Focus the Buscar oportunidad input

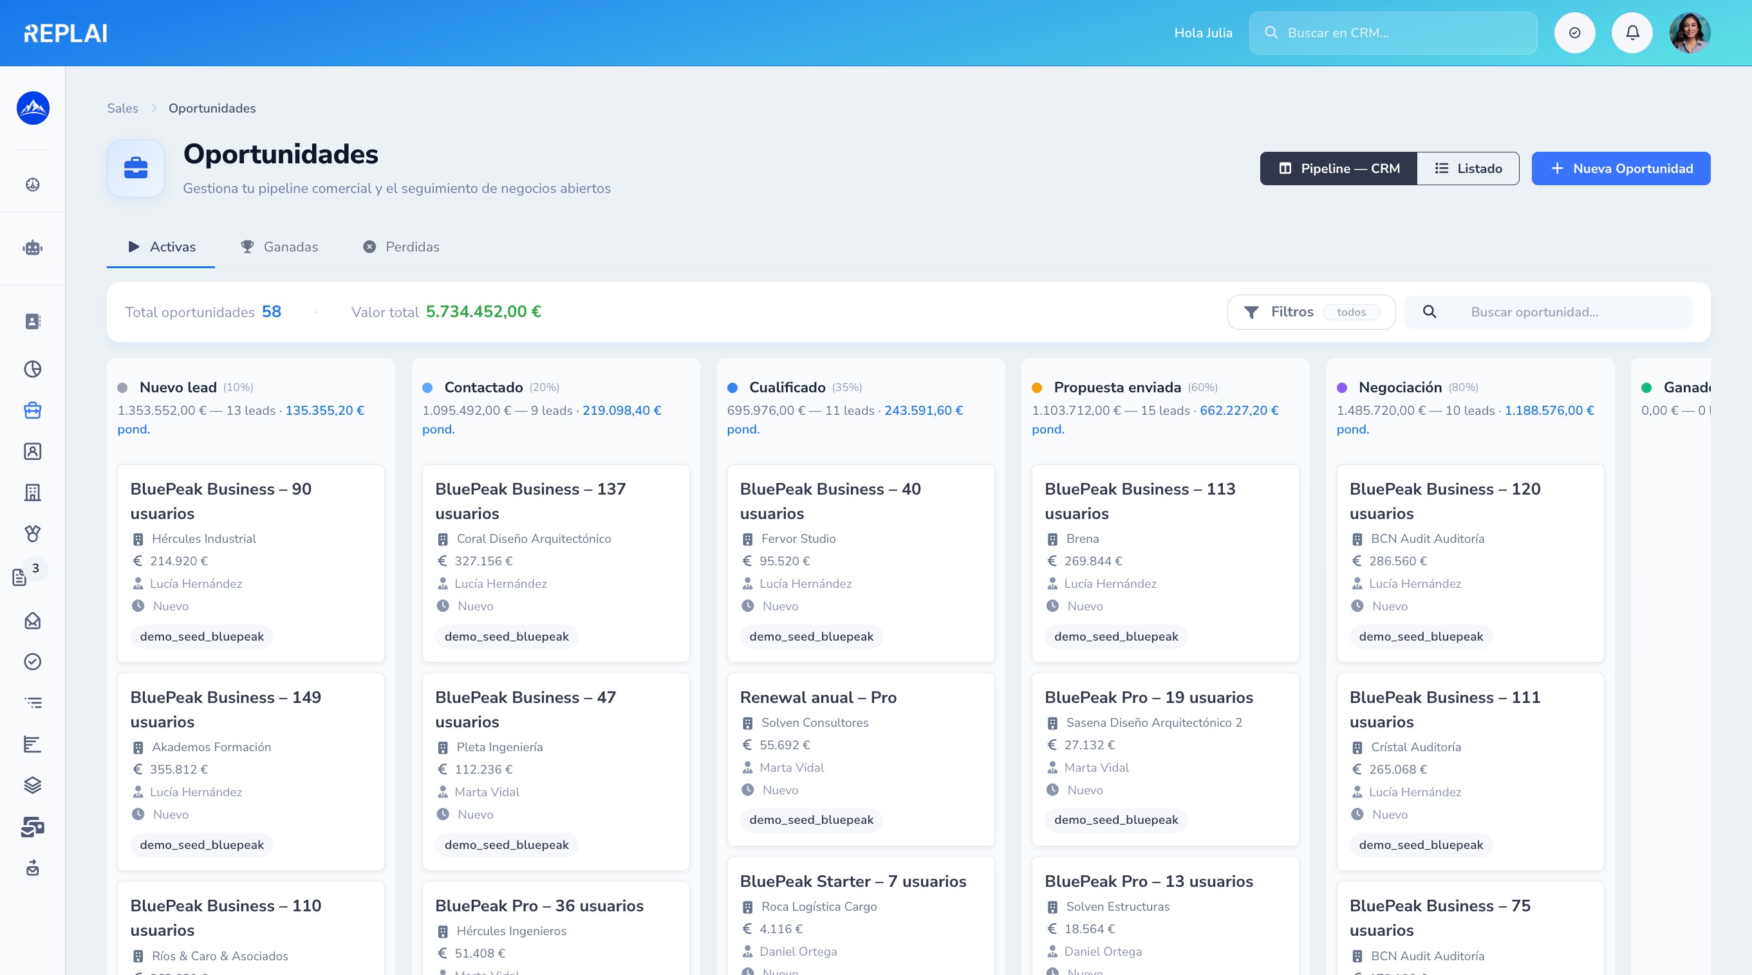click(1549, 312)
